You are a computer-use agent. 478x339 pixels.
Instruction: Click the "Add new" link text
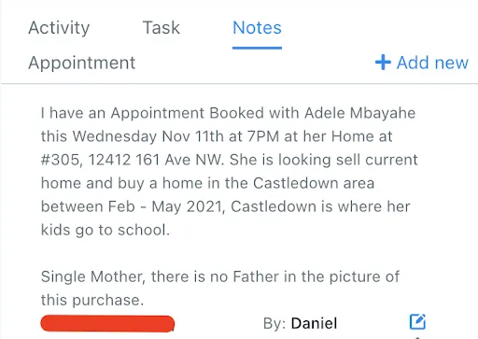432,63
